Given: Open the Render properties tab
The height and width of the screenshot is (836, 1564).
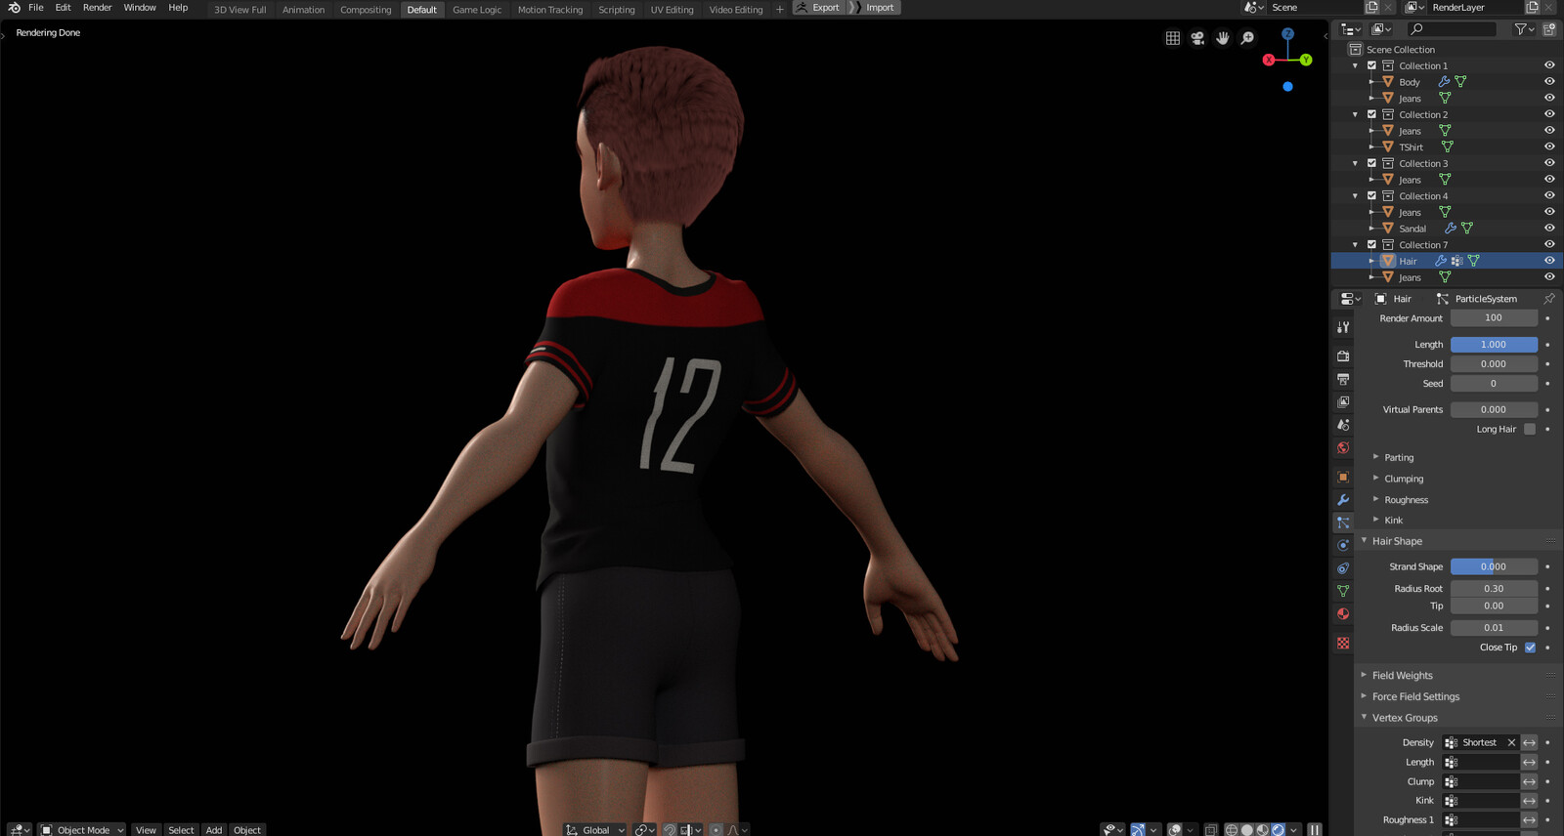Looking at the screenshot, I should (1343, 356).
